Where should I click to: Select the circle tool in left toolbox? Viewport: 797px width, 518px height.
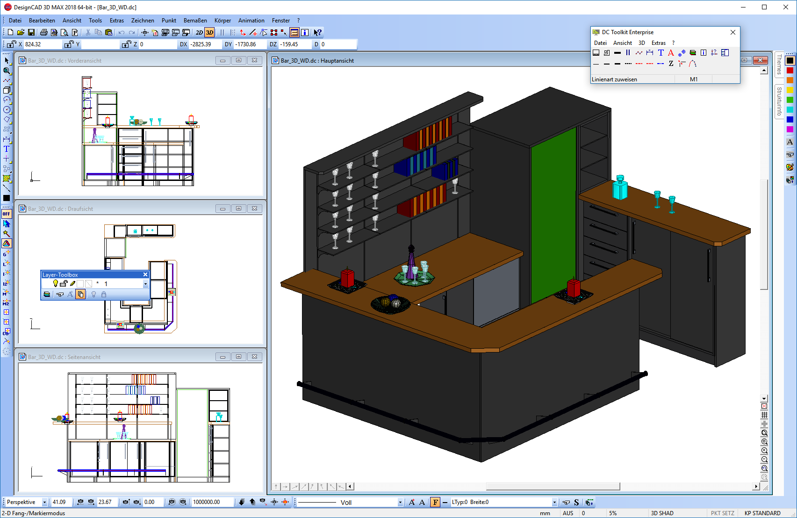pos(7,110)
